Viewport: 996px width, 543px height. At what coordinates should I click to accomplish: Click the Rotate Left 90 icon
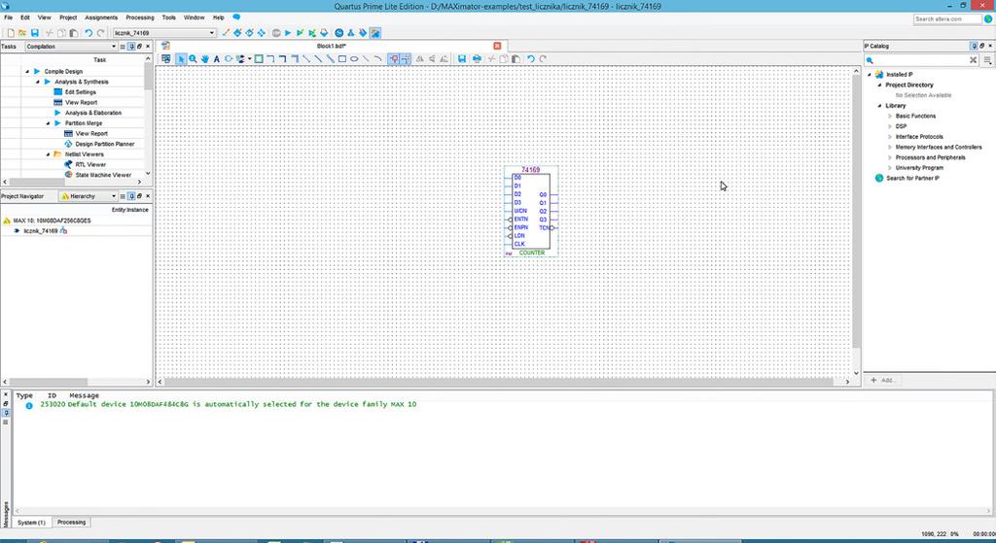(x=444, y=59)
